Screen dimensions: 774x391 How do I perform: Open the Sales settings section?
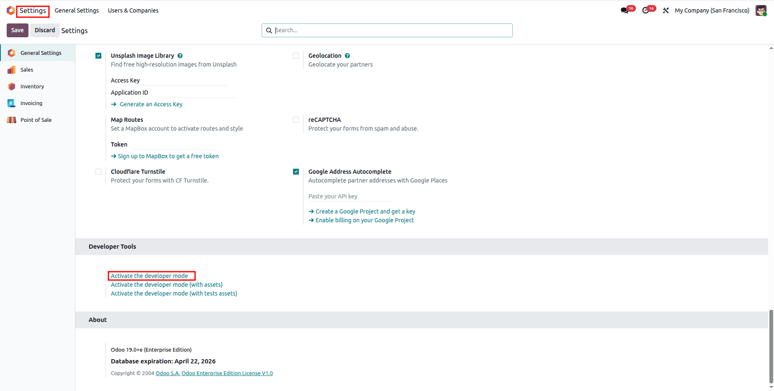point(27,69)
